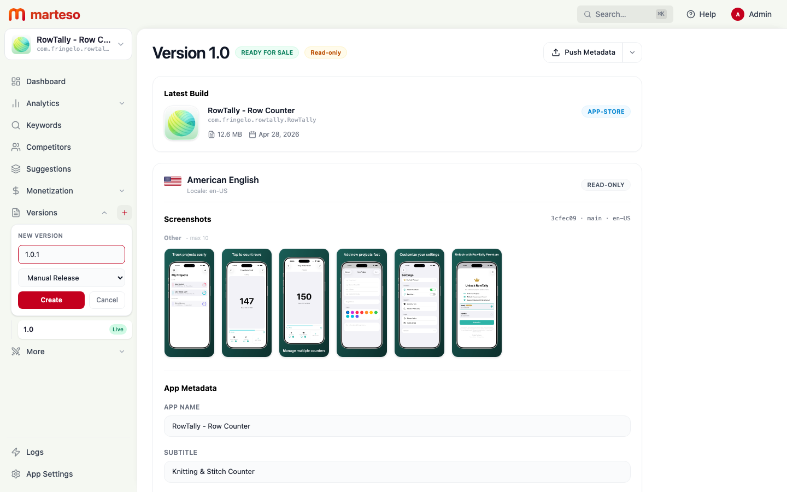Click the App Name field
Viewport: 787px width, 492px height.
[x=397, y=426]
